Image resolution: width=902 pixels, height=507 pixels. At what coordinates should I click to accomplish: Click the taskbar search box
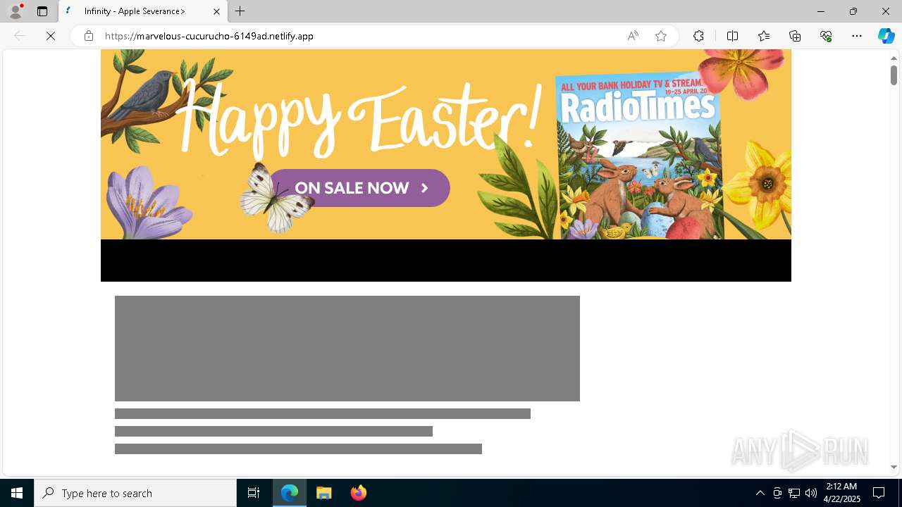click(135, 493)
